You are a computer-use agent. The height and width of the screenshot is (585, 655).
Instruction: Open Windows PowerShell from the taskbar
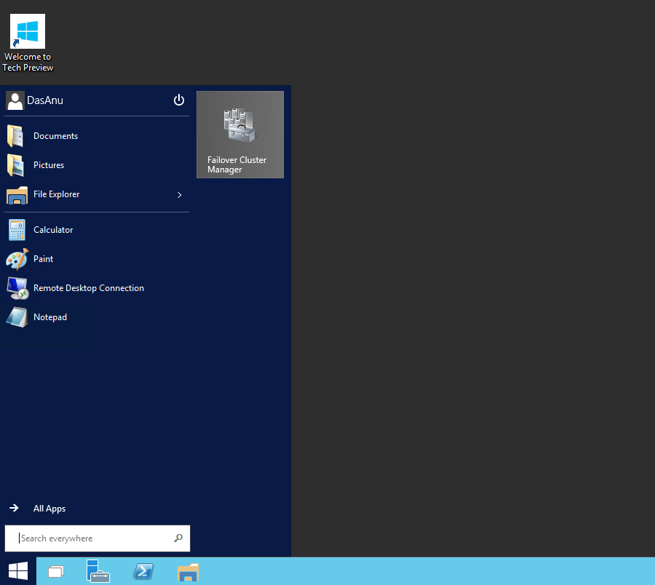143,571
